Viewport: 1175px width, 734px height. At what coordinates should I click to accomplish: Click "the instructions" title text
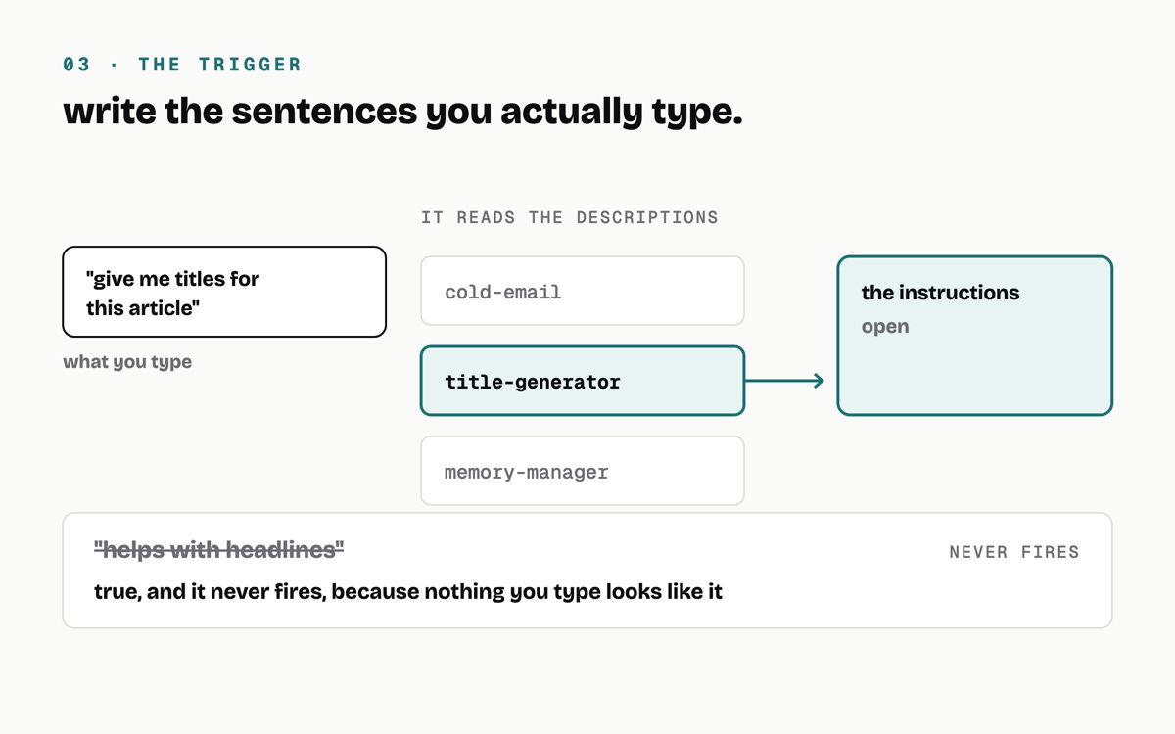point(940,293)
